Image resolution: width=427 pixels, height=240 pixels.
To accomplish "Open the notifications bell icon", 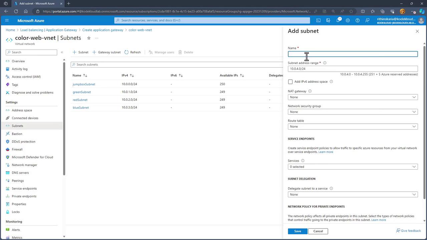I will tap(338, 20).
